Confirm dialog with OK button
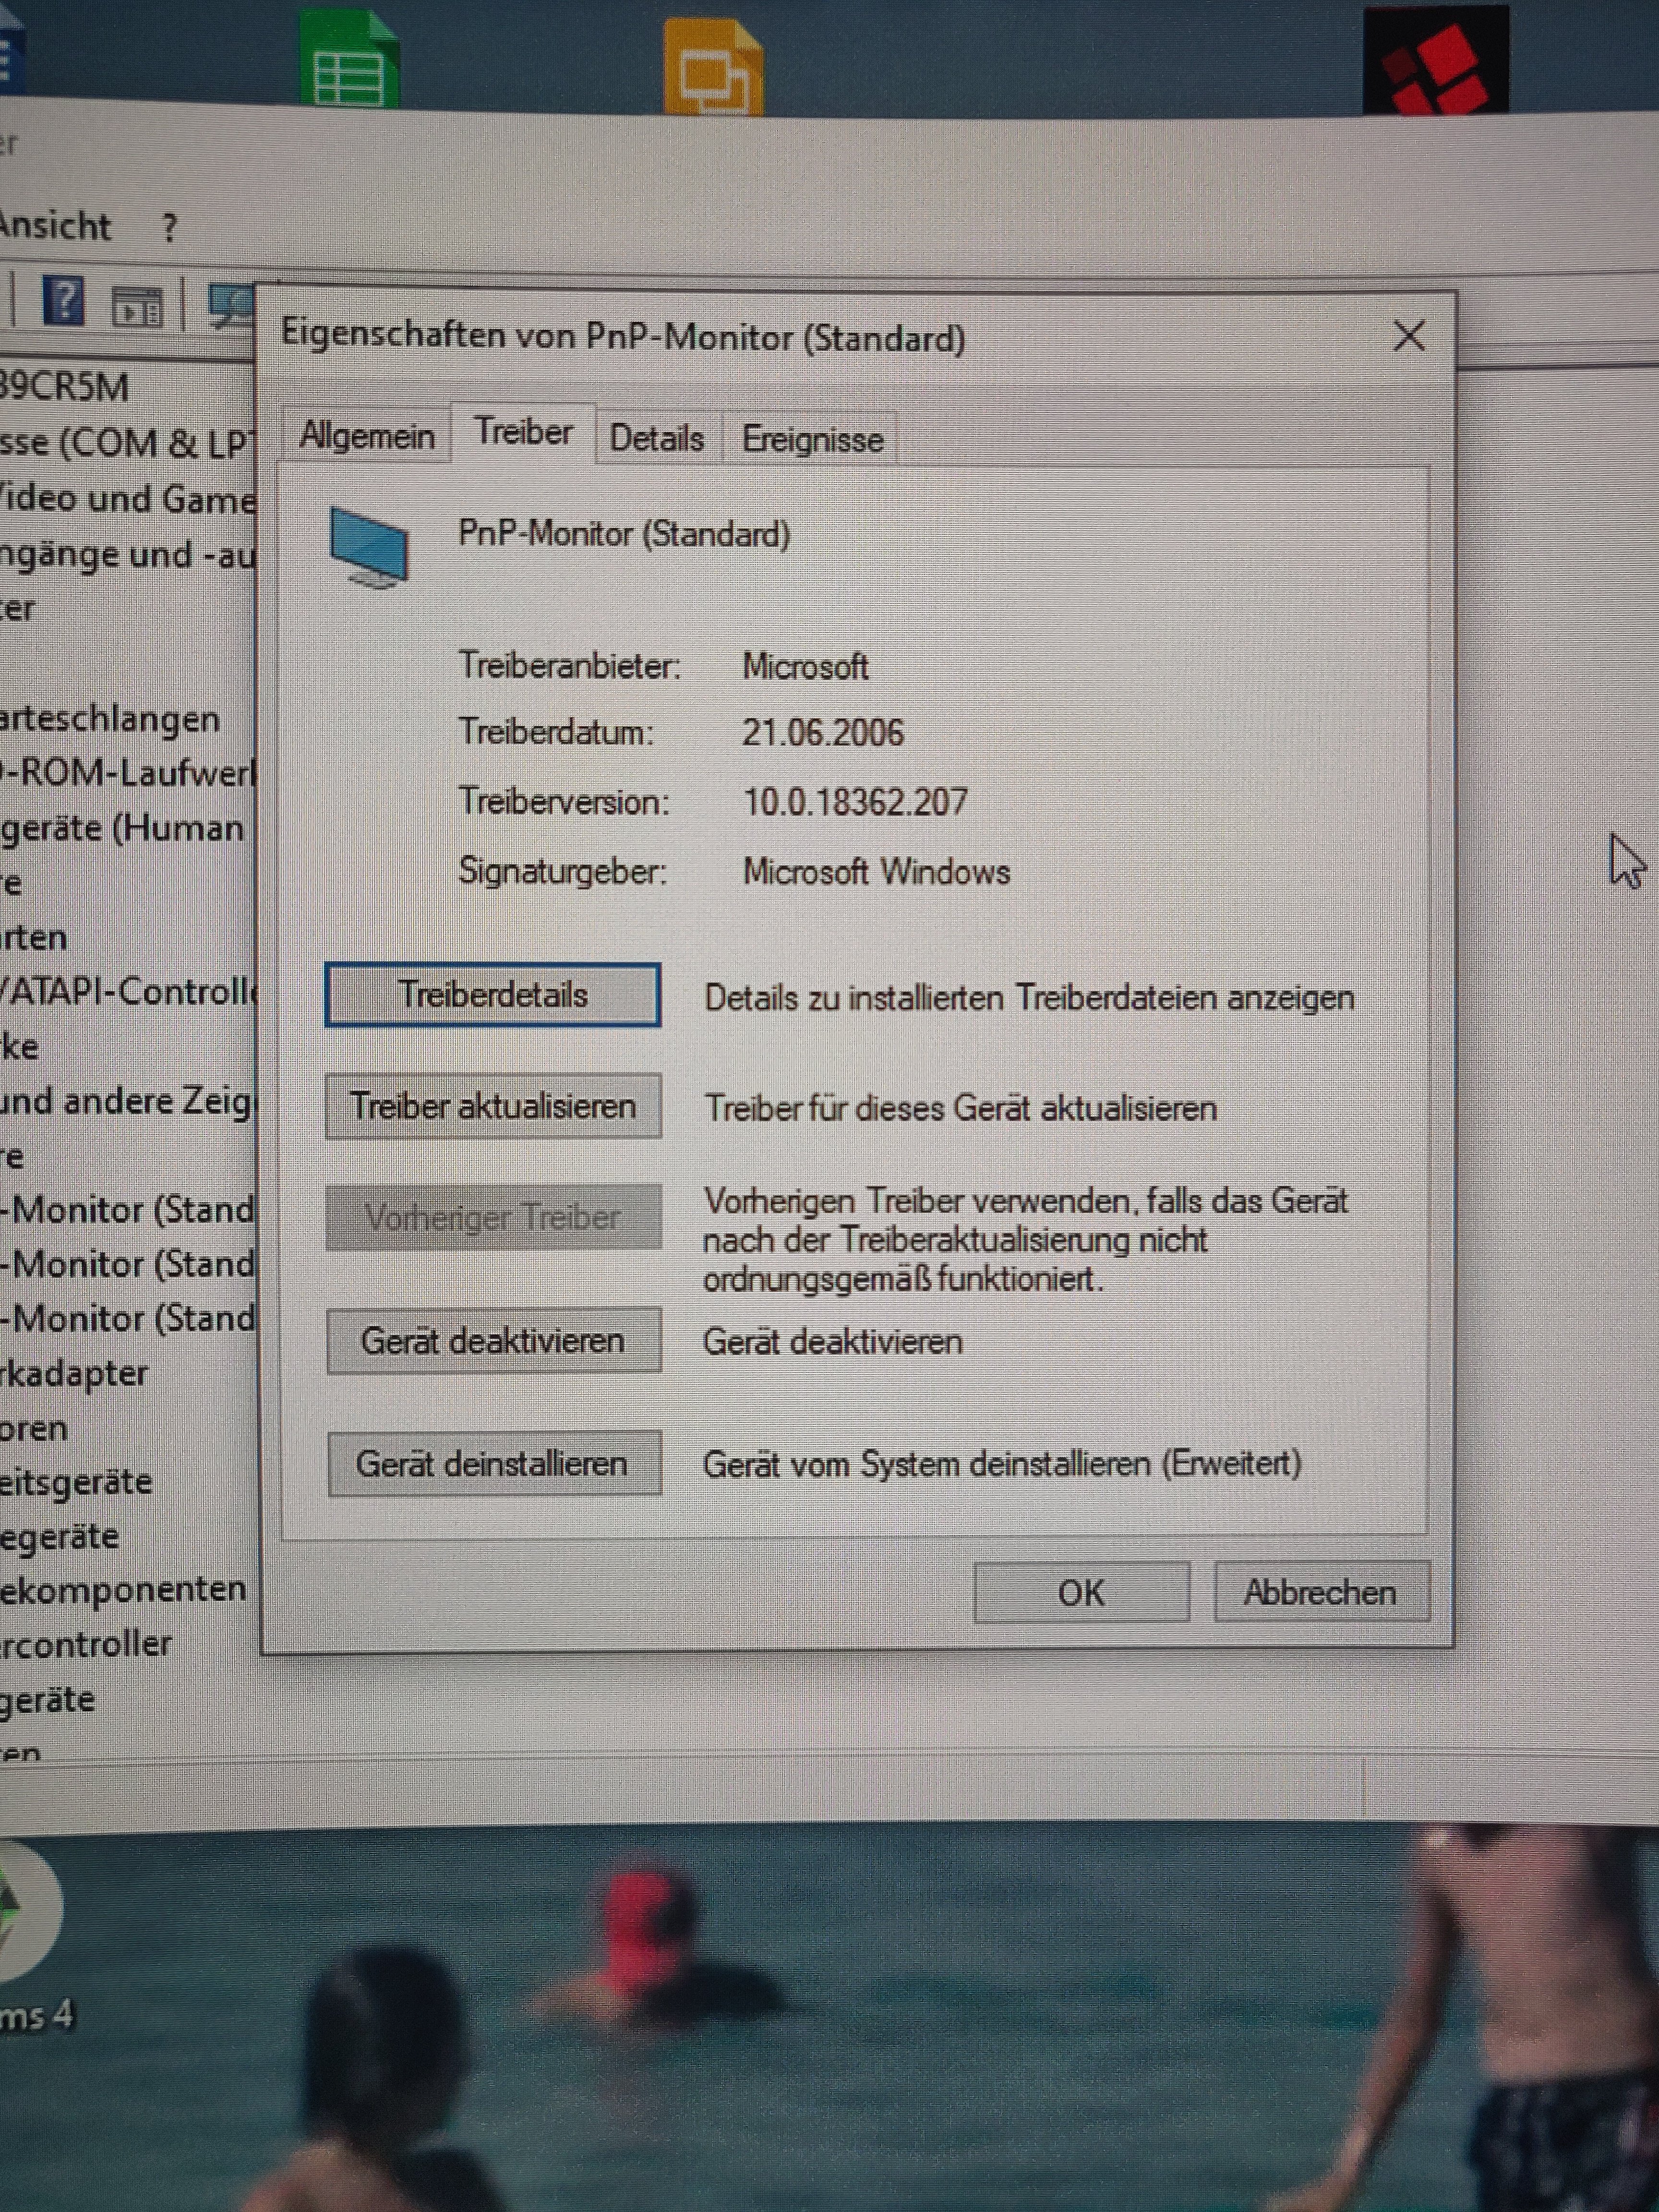 (1081, 1592)
